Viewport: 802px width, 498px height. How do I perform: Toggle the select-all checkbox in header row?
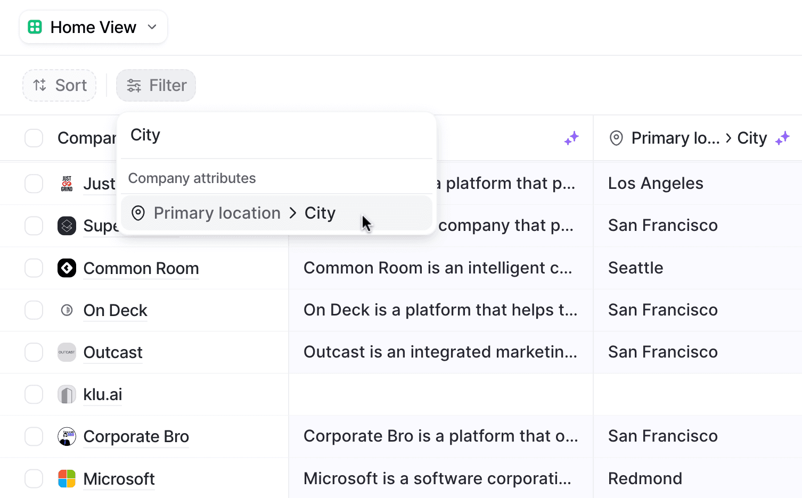pyautogui.click(x=34, y=138)
